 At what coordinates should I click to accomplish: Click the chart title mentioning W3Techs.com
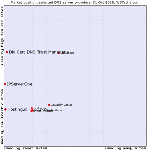tap(75, 2)
